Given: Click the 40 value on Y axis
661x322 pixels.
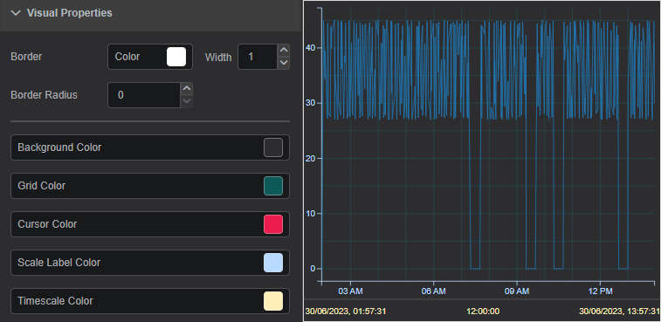Looking at the screenshot, I should [310, 48].
